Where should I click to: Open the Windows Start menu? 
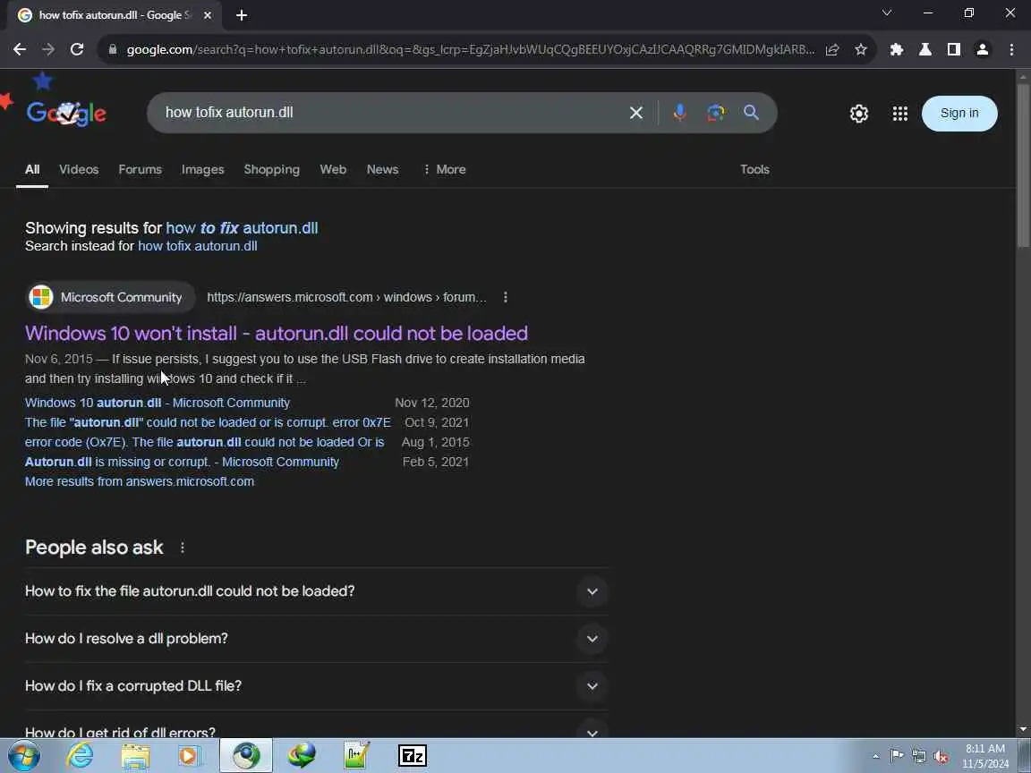[x=23, y=756]
